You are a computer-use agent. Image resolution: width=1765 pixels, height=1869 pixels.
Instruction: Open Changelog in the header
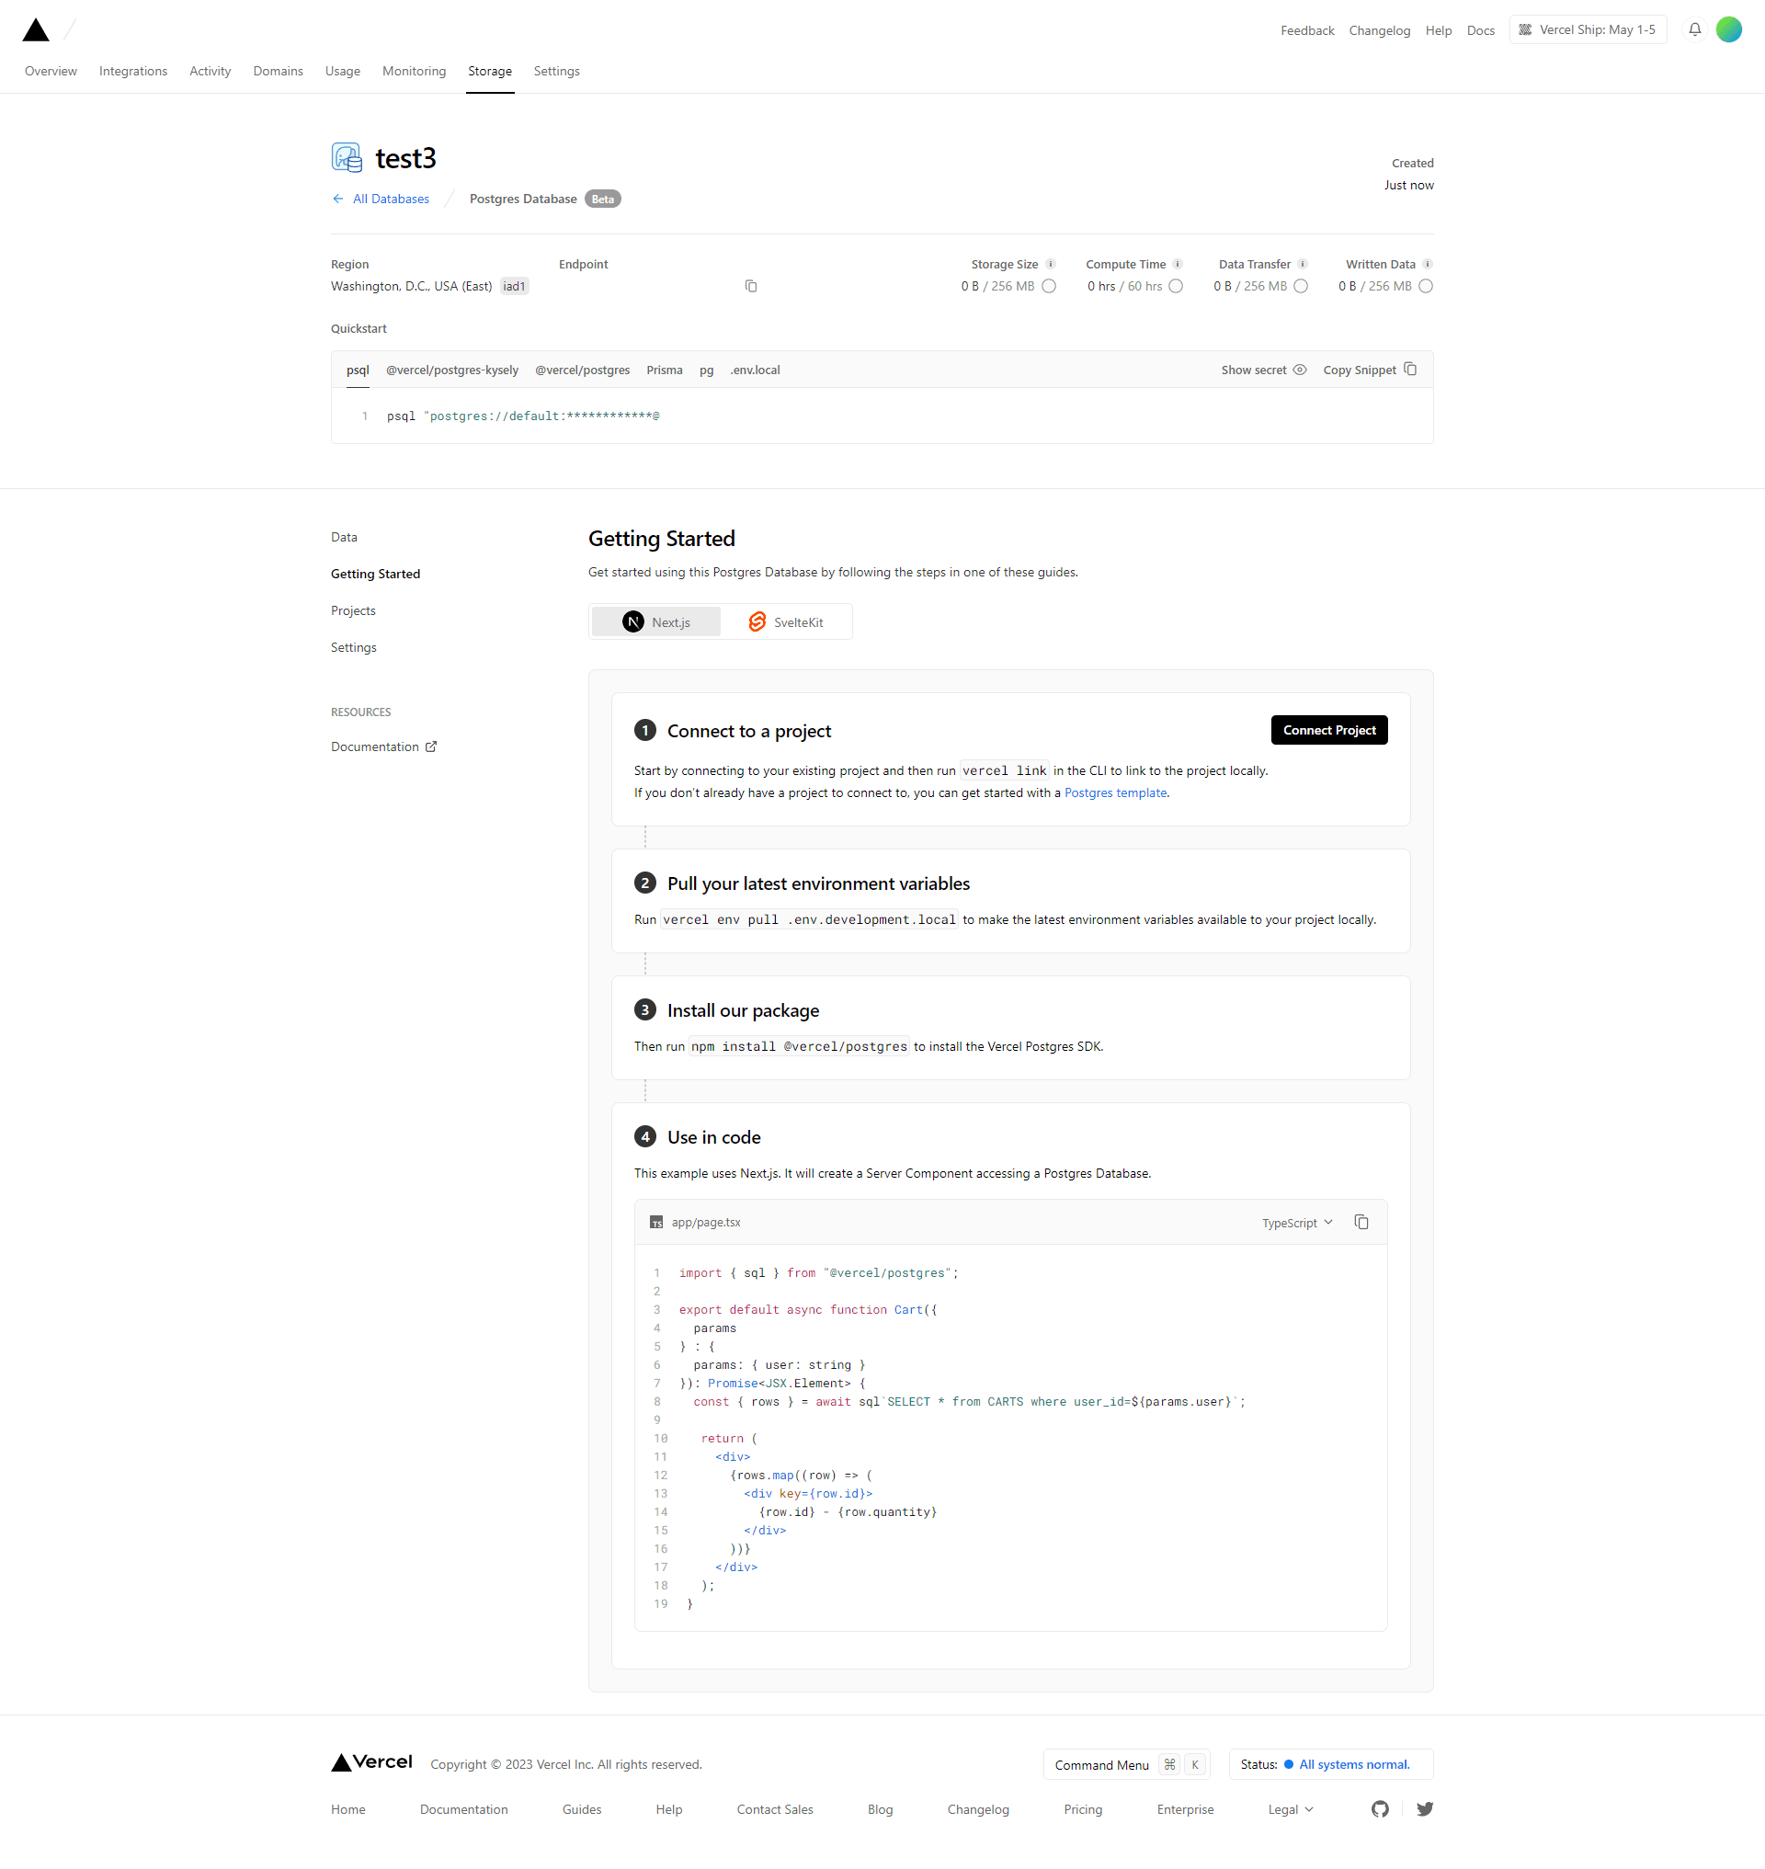pos(1380,31)
